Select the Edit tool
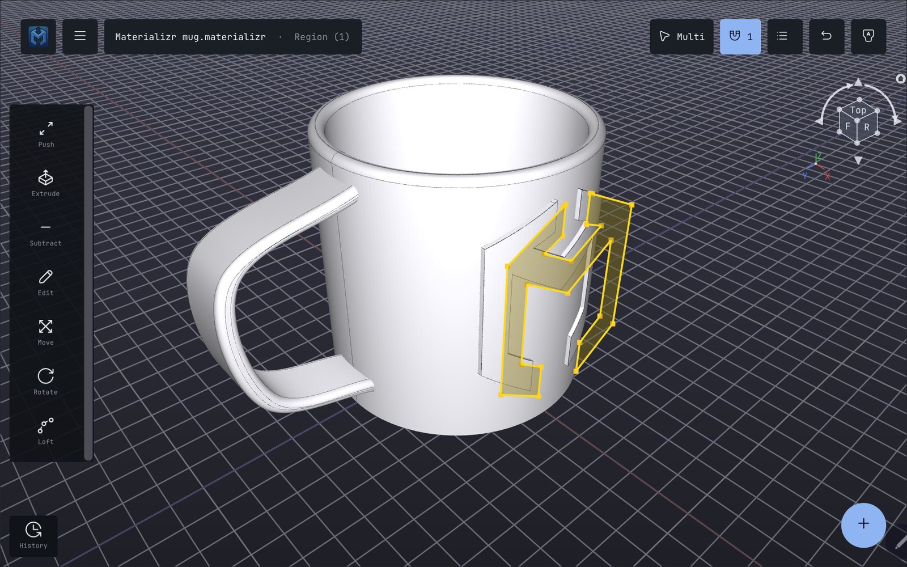Image resolution: width=907 pixels, height=567 pixels. tap(46, 283)
